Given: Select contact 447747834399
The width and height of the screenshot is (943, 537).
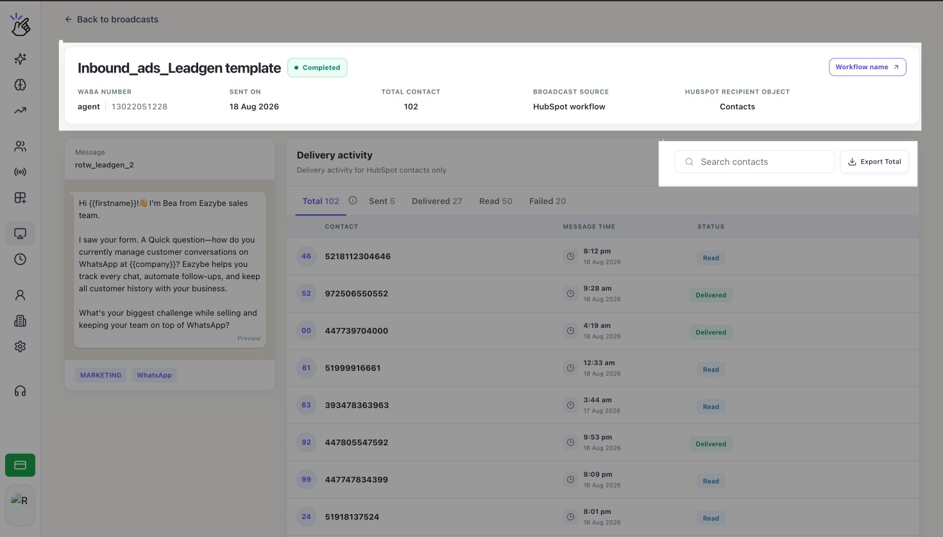Looking at the screenshot, I should pyautogui.click(x=357, y=480).
